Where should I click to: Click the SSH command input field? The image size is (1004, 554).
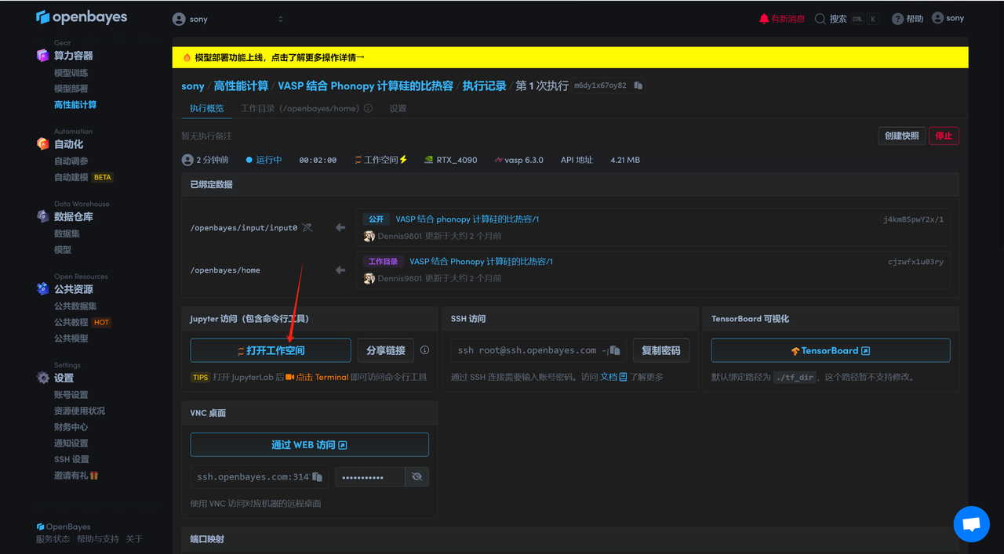click(x=538, y=350)
